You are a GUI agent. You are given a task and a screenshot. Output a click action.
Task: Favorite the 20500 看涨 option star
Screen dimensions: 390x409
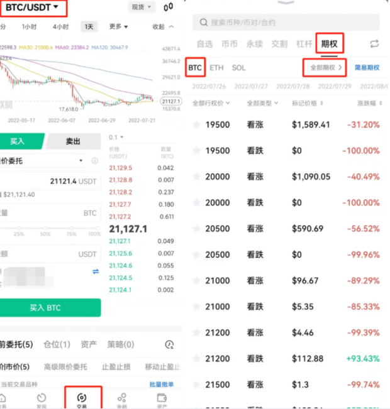coord(196,229)
